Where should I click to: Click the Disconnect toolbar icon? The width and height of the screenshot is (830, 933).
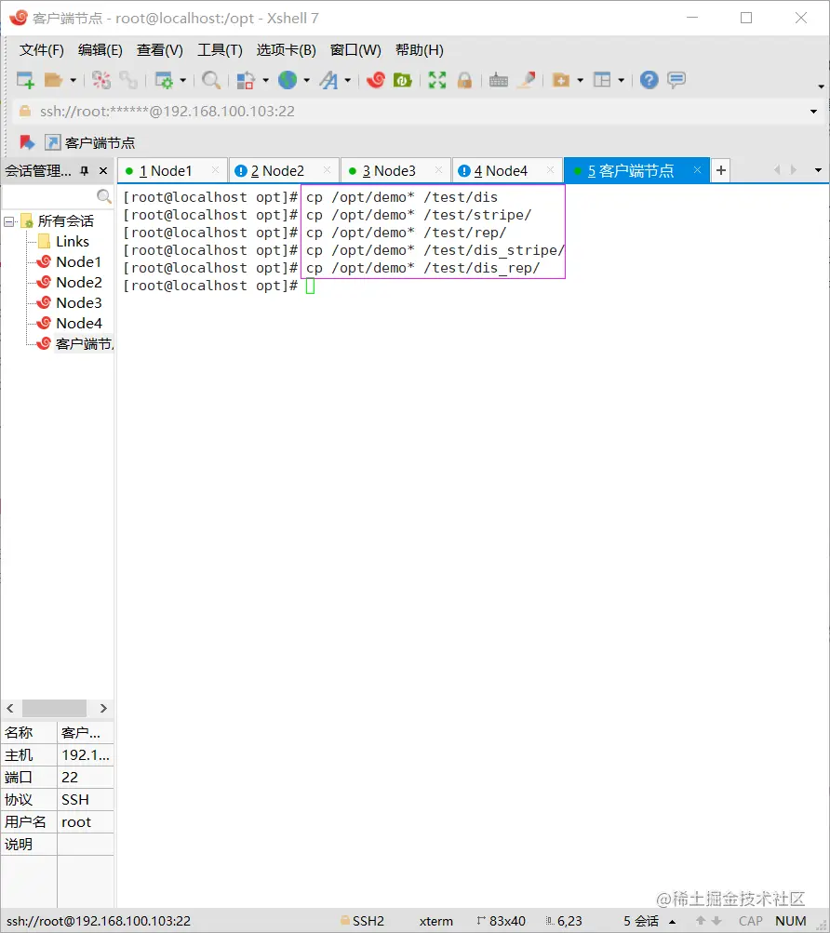click(x=101, y=80)
